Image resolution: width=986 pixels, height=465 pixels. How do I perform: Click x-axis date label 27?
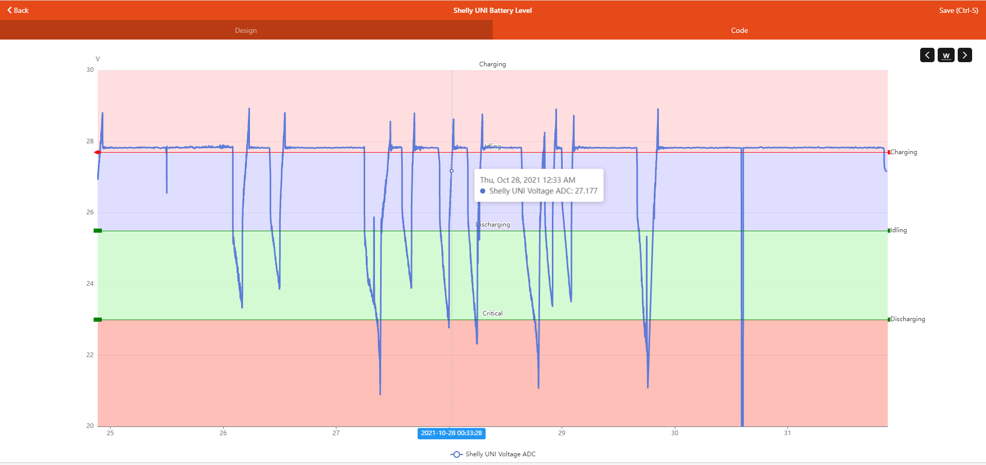[336, 433]
